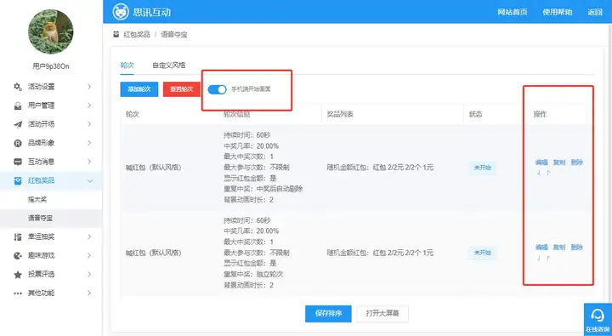Click 复制 for round with 中奖后自动删除
The width and height of the screenshot is (612, 336).
click(x=559, y=162)
